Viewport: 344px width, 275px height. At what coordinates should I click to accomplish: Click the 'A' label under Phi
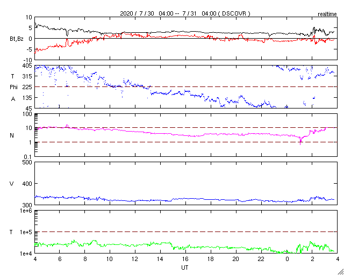[13, 99]
